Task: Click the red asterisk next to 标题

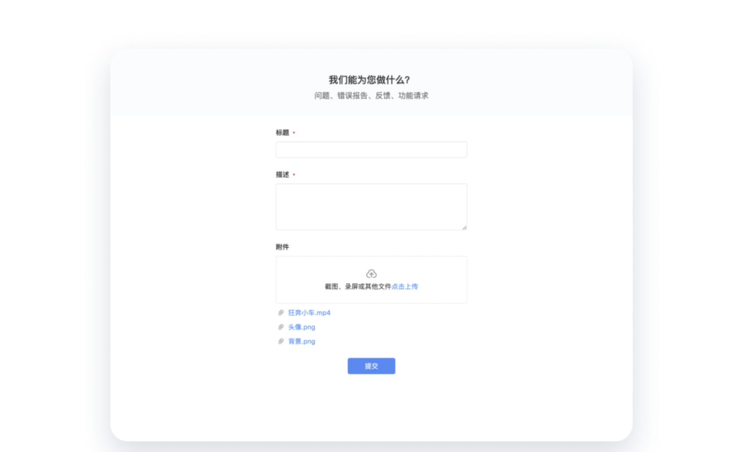Action: pos(294,133)
